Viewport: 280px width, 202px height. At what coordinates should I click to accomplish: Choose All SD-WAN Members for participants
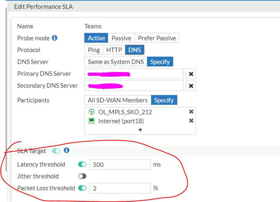coord(117,100)
